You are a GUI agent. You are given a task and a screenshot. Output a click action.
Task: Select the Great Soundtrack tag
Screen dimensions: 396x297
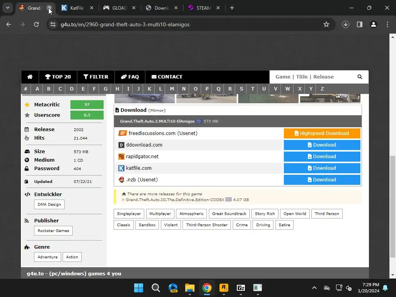[229, 213]
